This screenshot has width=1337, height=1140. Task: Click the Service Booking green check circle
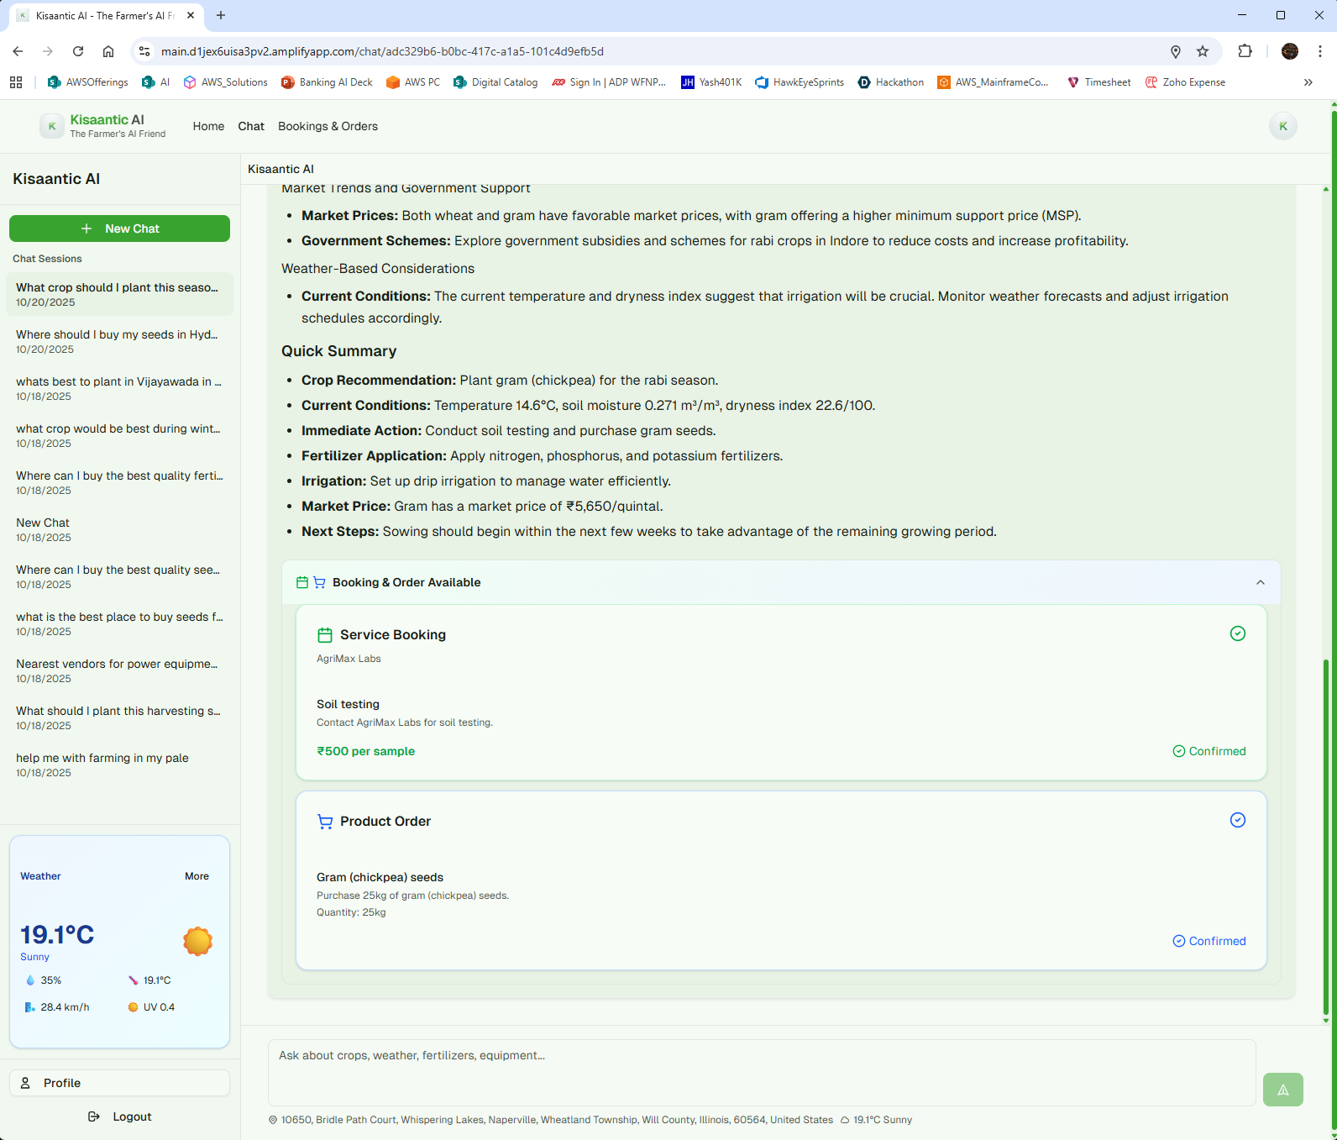(1237, 633)
